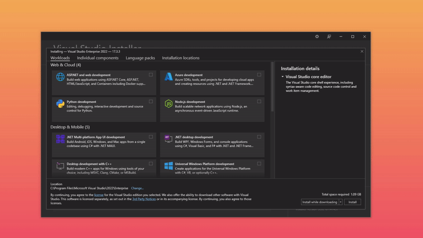Screen dimensions: 423x238
Task: Collapse the Visual Studio core editor section
Action: (282, 77)
